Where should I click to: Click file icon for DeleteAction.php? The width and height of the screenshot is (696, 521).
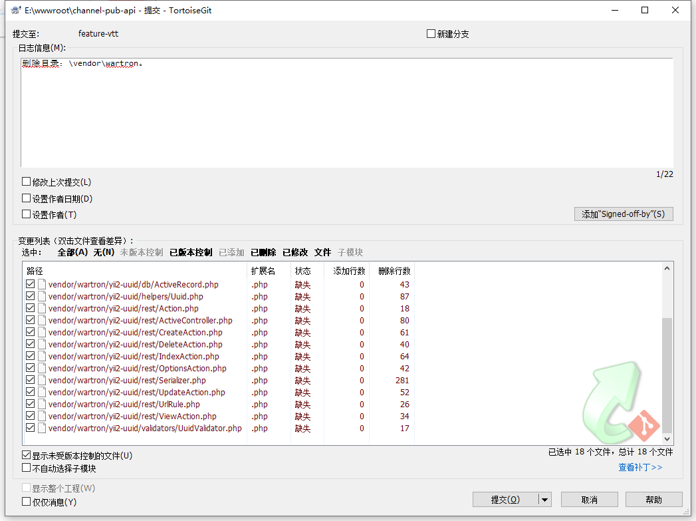point(42,344)
